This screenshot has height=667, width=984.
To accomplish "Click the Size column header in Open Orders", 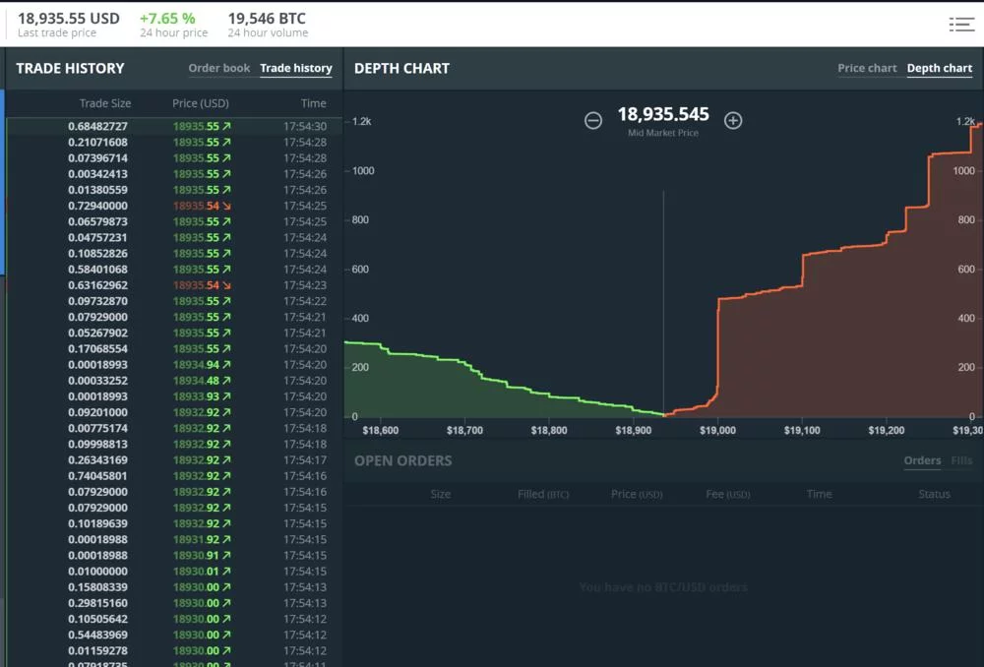I will pyautogui.click(x=441, y=495).
